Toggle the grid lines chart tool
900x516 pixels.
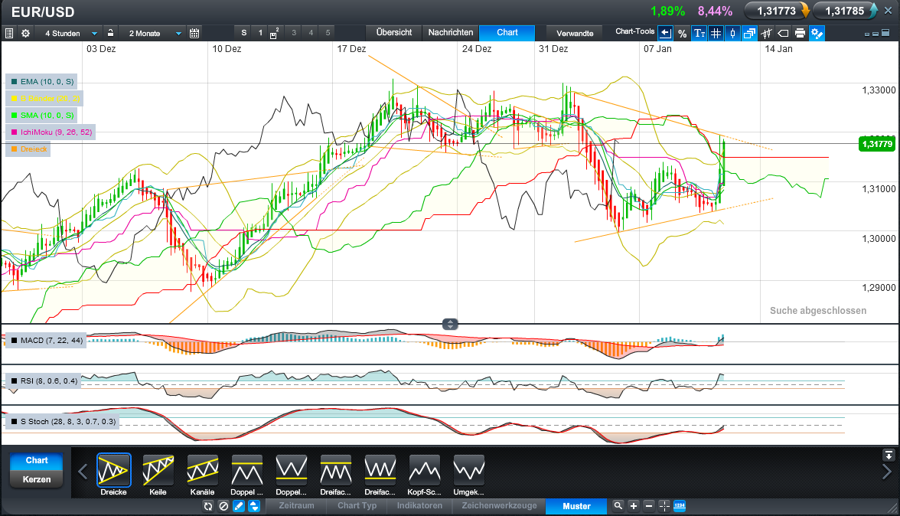pyautogui.click(x=716, y=33)
